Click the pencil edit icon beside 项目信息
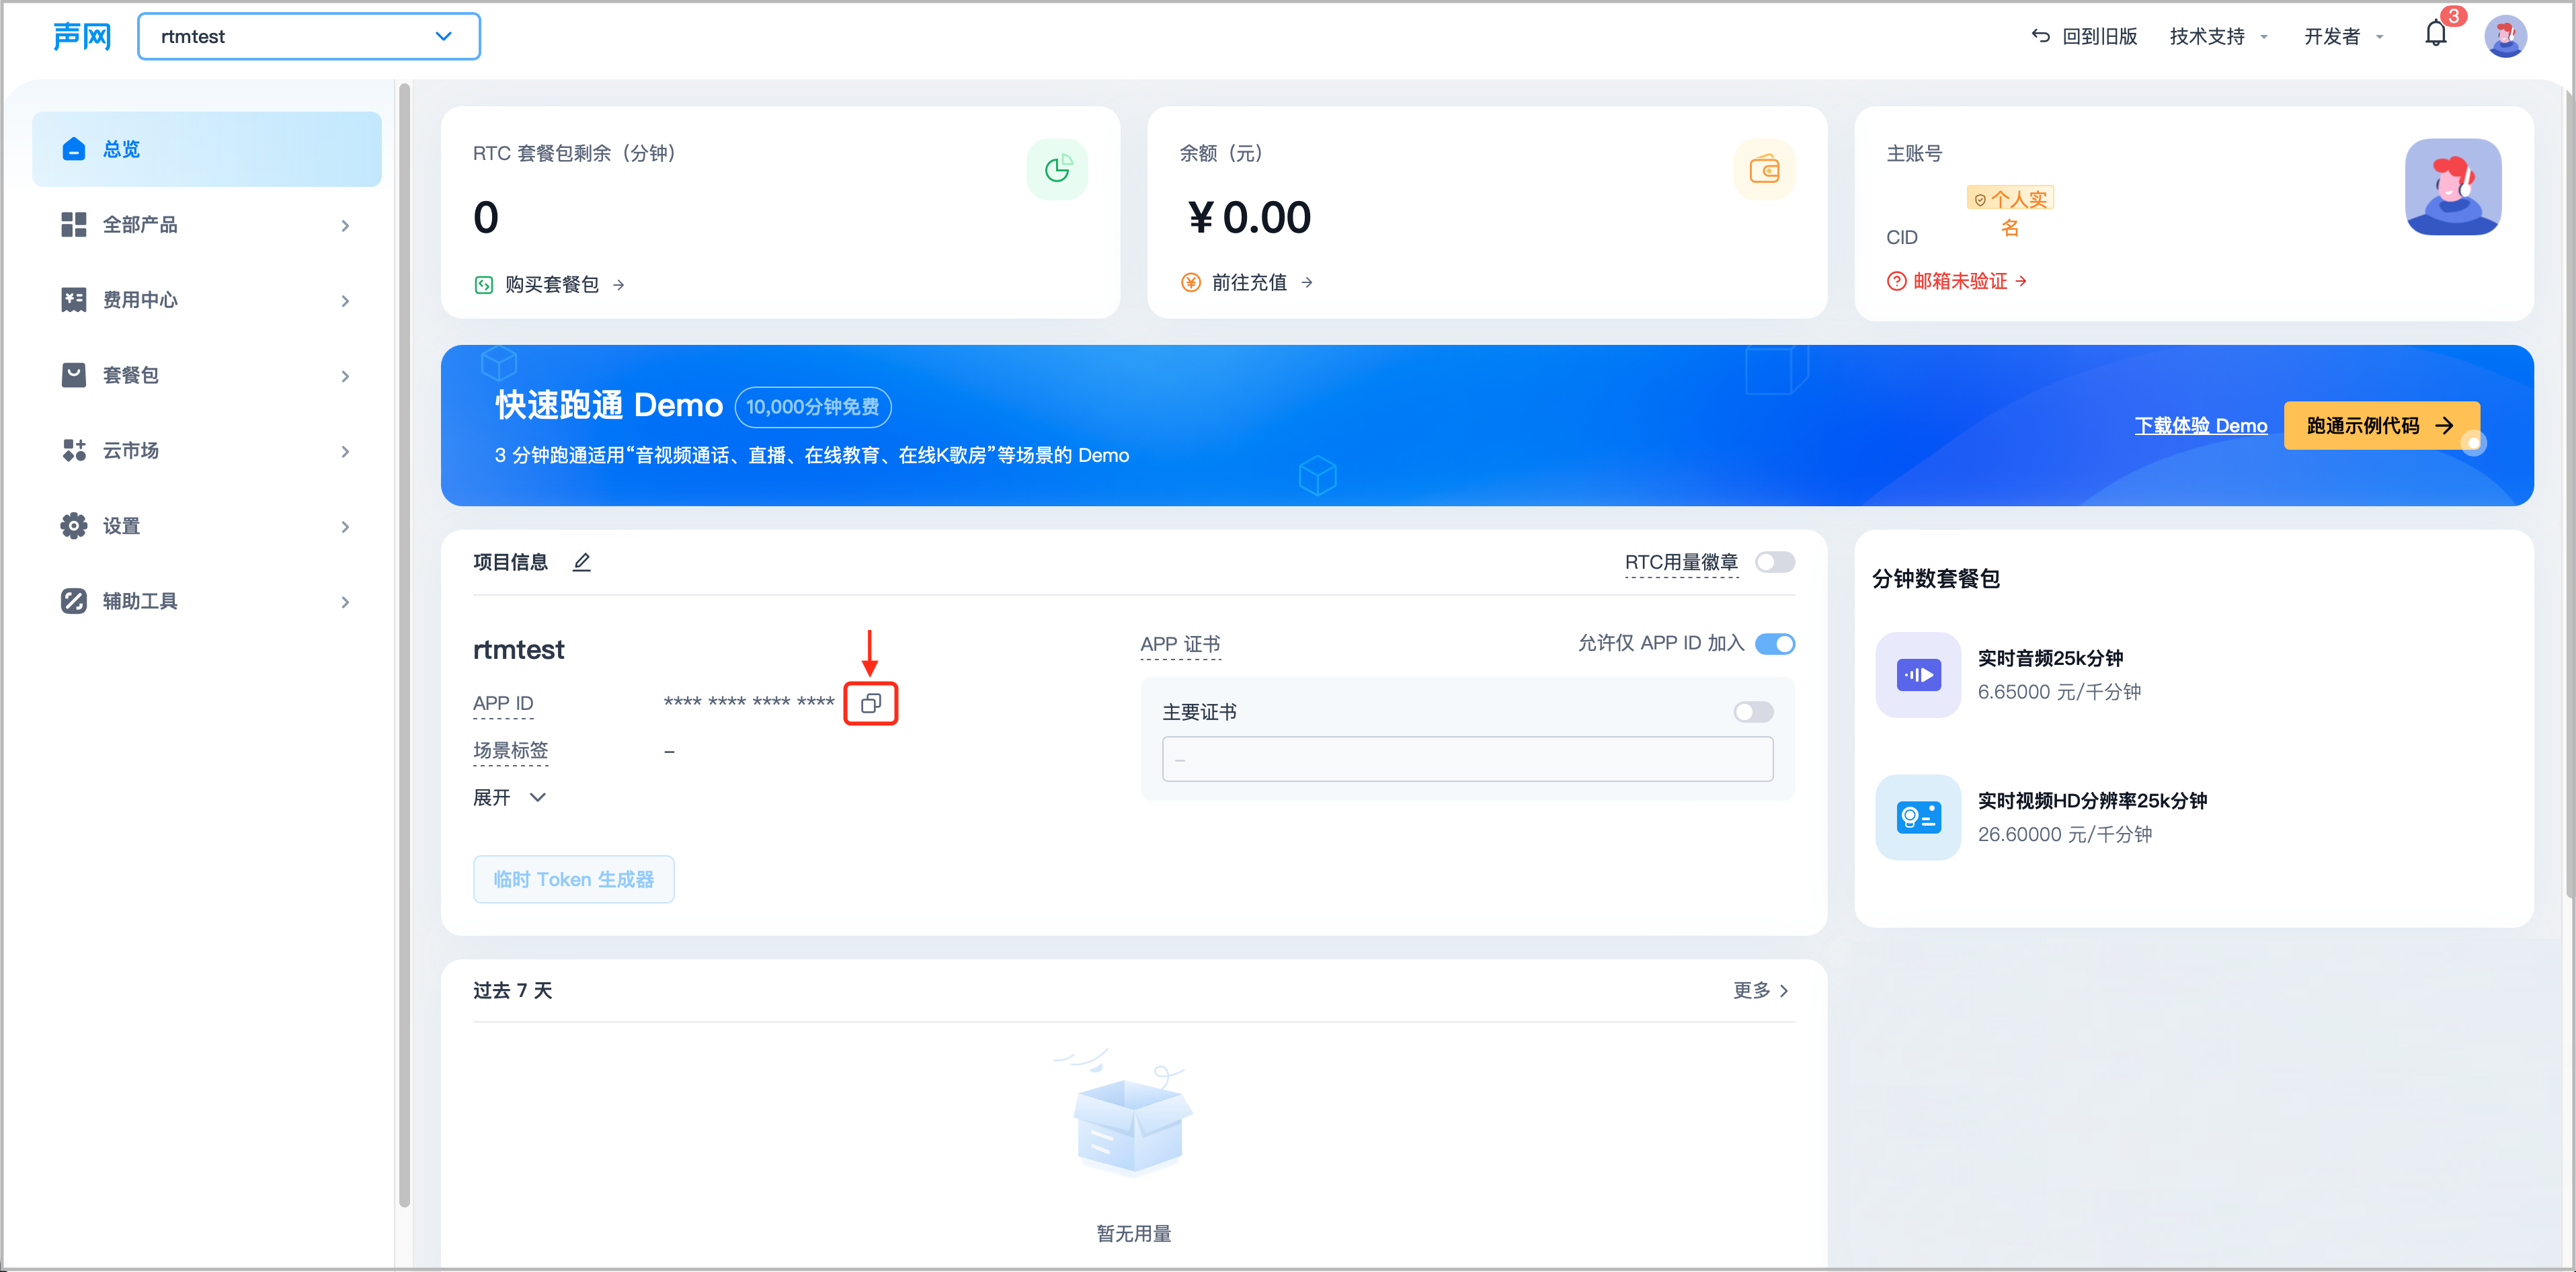 581,562
